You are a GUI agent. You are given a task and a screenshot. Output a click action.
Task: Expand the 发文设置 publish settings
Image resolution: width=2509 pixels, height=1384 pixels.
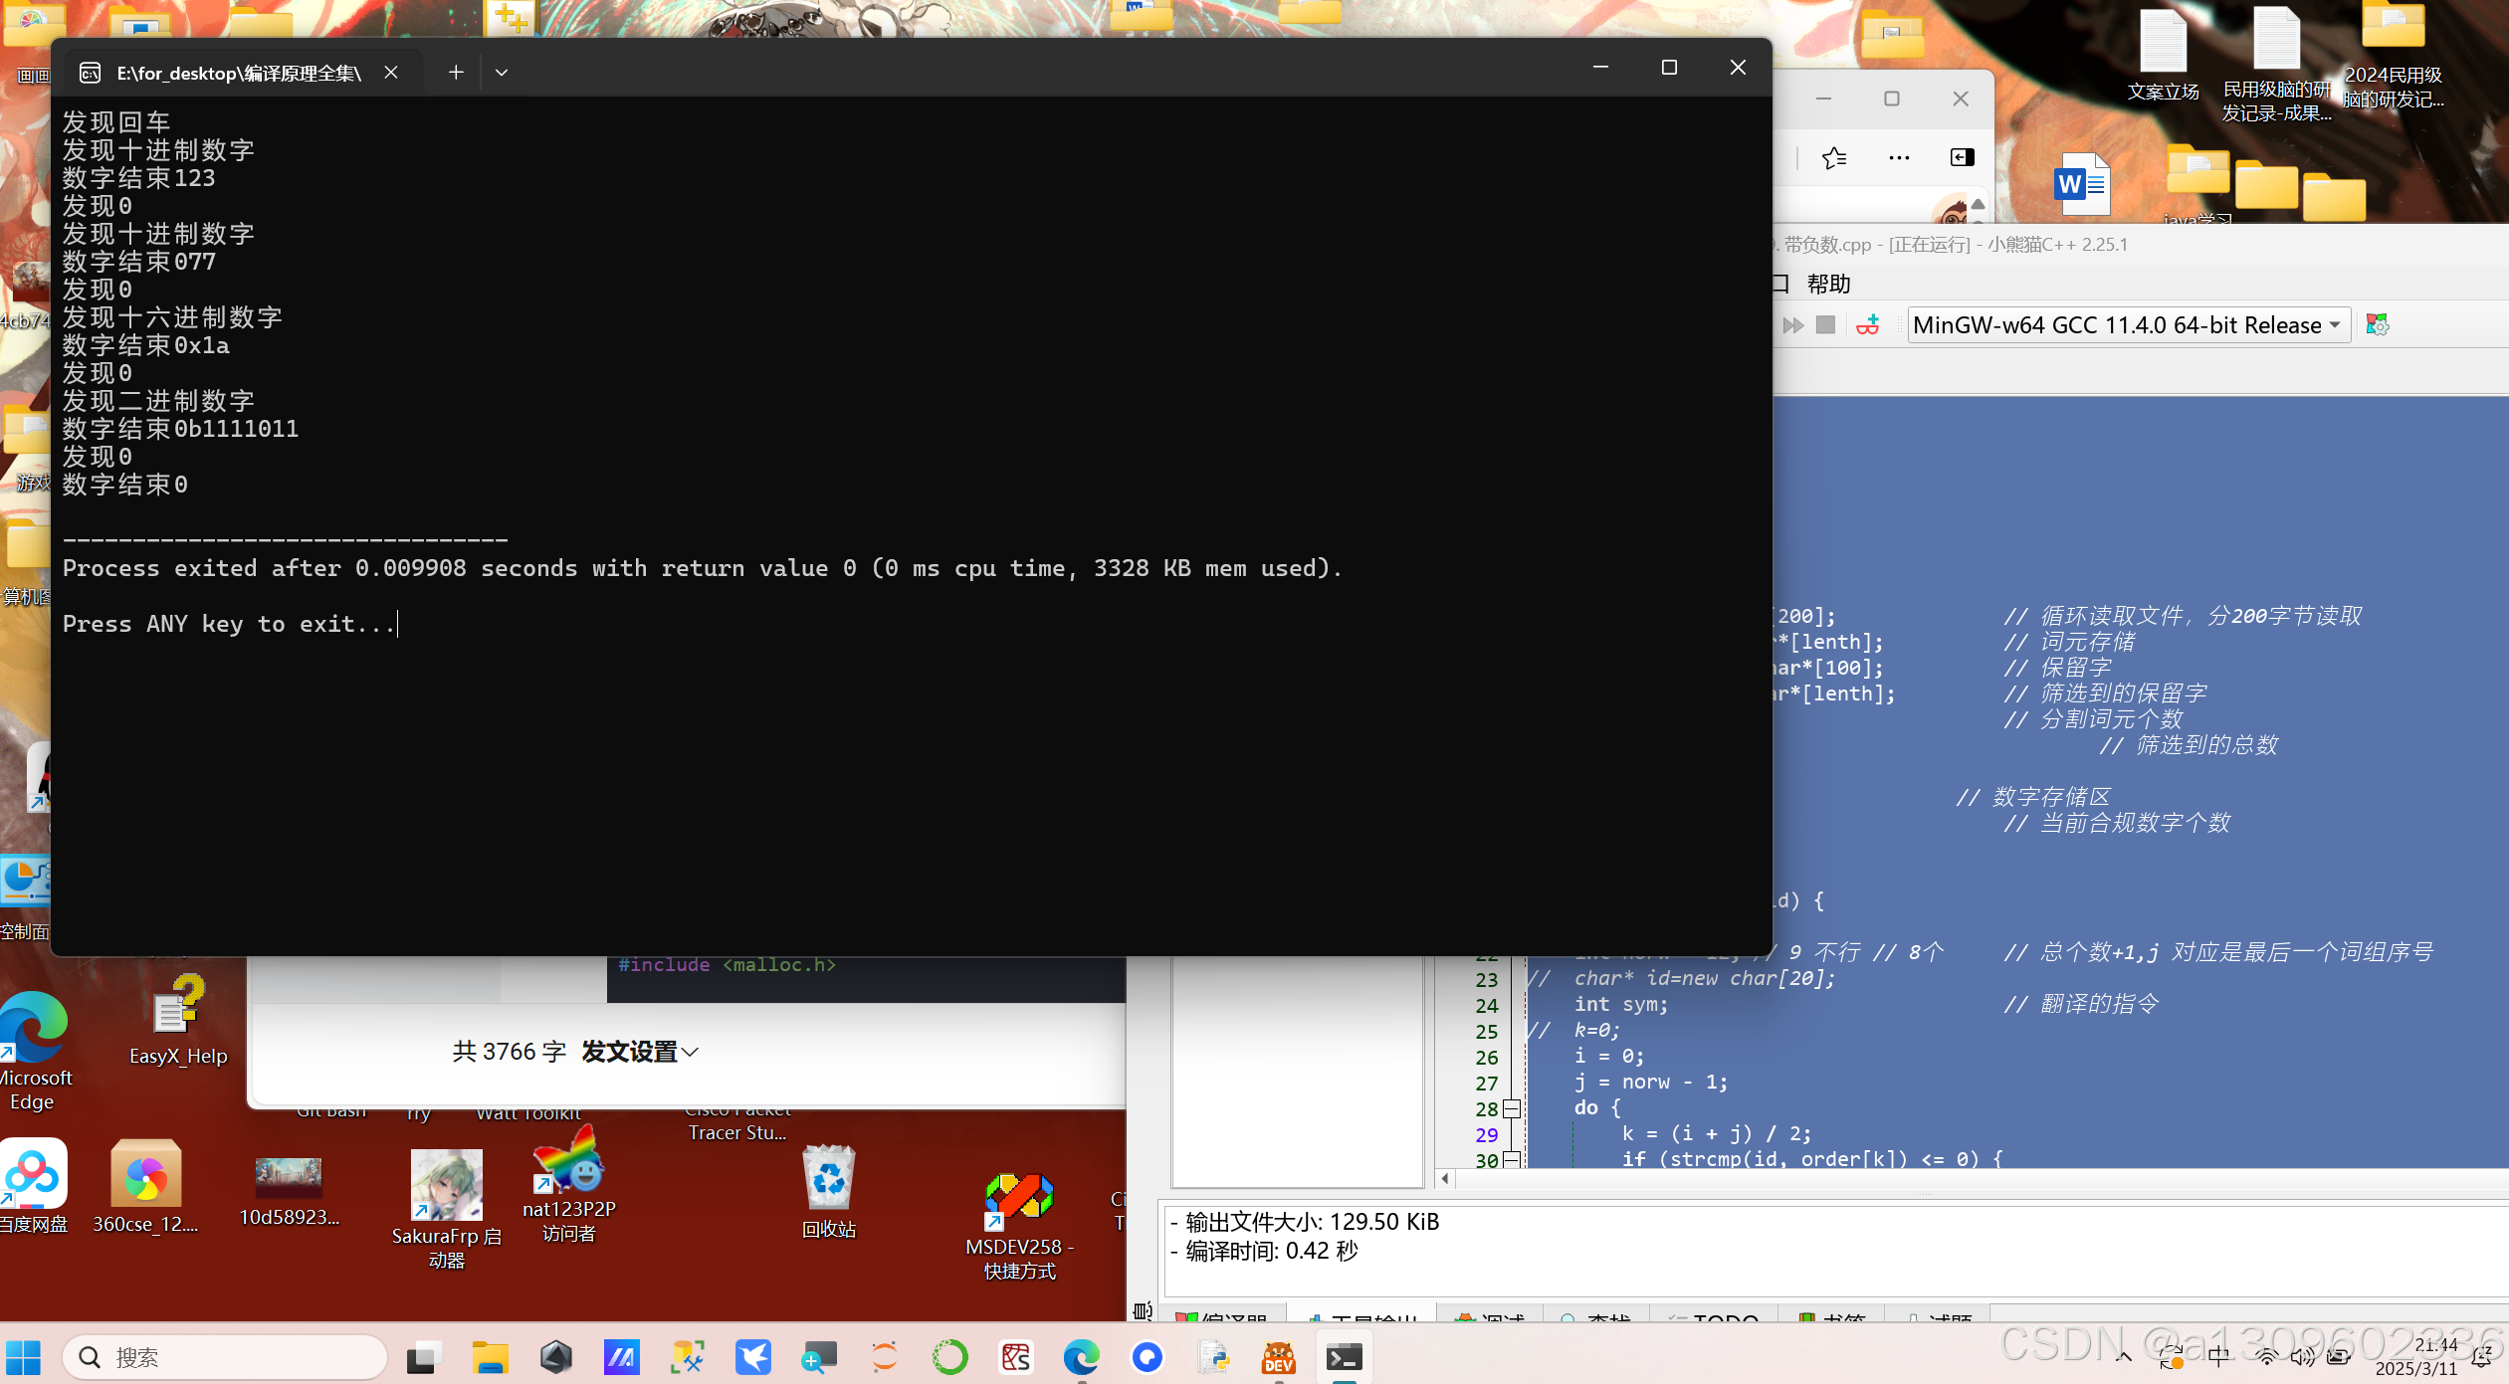tap(639, 1052)
